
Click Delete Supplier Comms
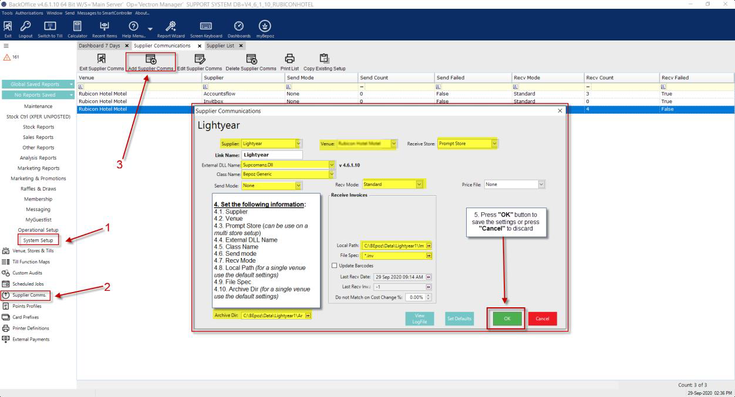click(251, 62)
